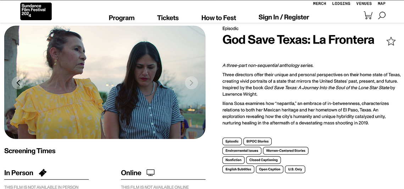Click the Sundance Film Festival 2024 logo

[36, 11]
